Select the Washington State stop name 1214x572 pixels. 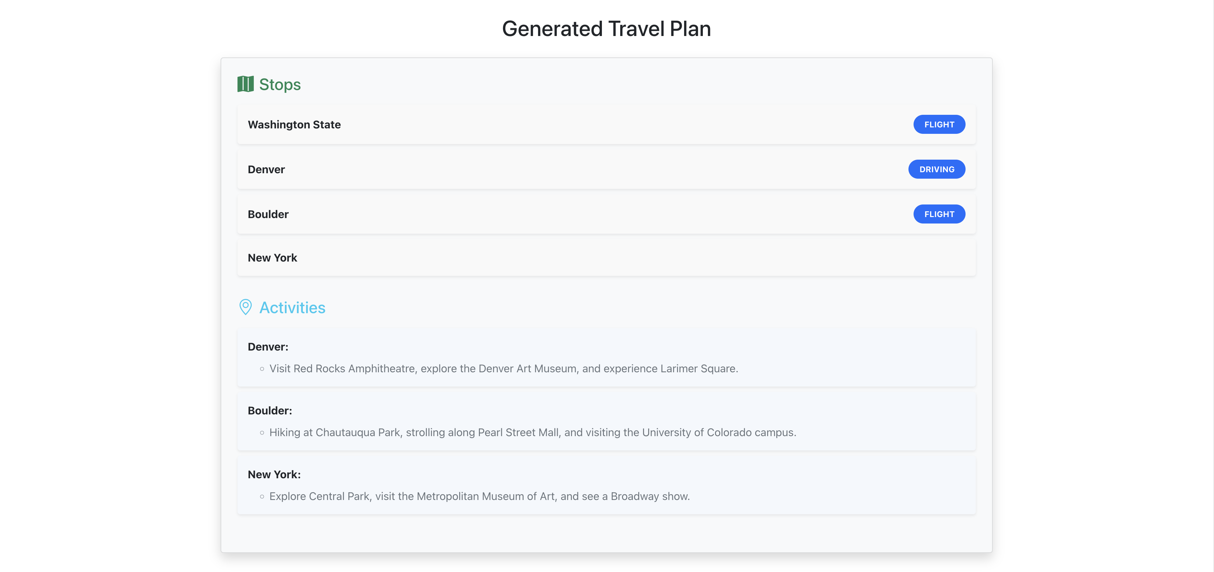coord(294,124)
